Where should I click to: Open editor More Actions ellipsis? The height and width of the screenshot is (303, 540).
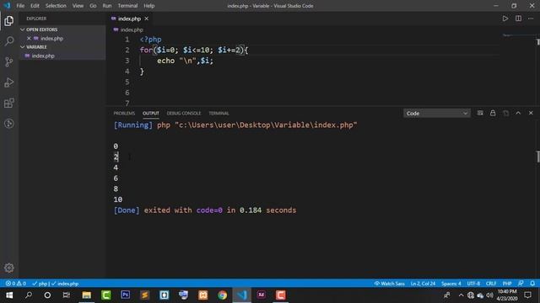tap(531, 19)
